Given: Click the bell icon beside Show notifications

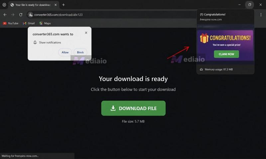Looking at the screenshot, I should tap(35, 43).
